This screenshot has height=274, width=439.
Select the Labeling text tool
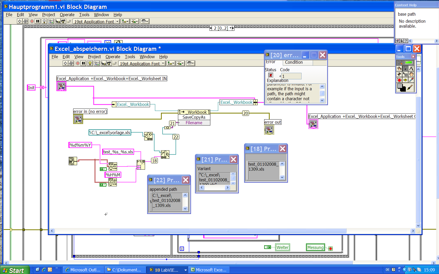pyautogui.click(x=411, y=68)
